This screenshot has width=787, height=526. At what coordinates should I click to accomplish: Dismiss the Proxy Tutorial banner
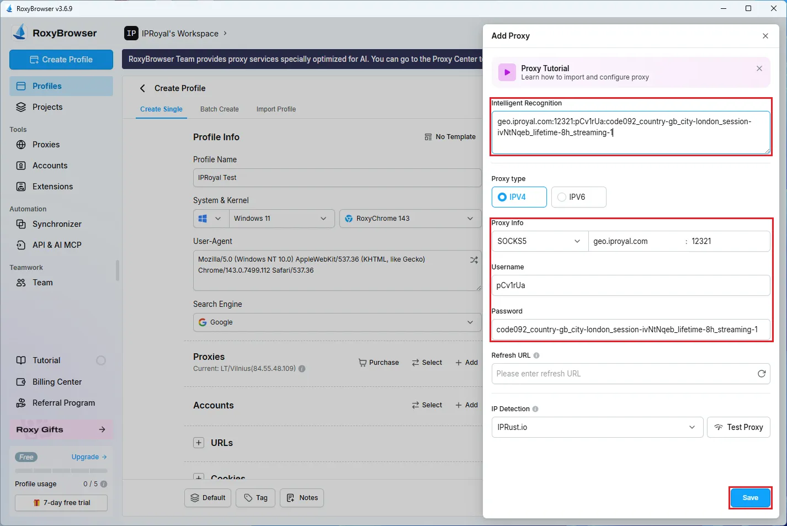tap(759, 68)
